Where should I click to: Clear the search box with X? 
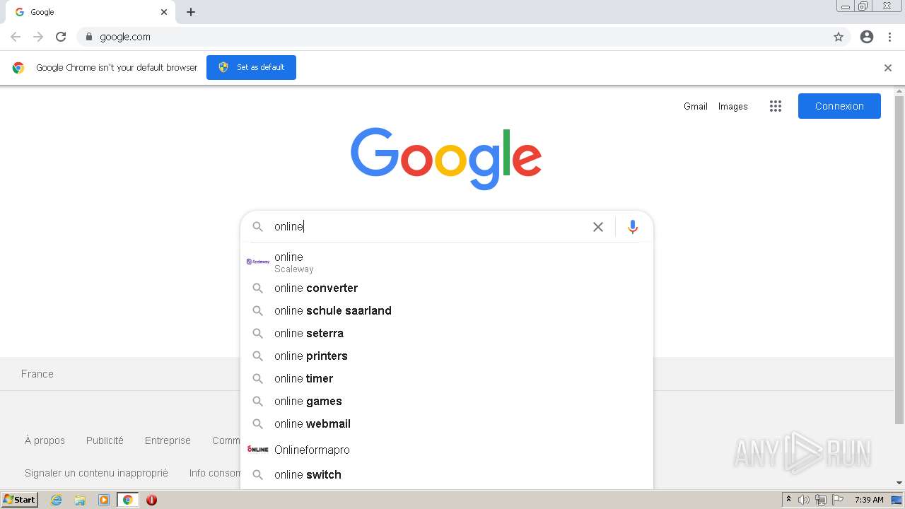pos(598,227)
